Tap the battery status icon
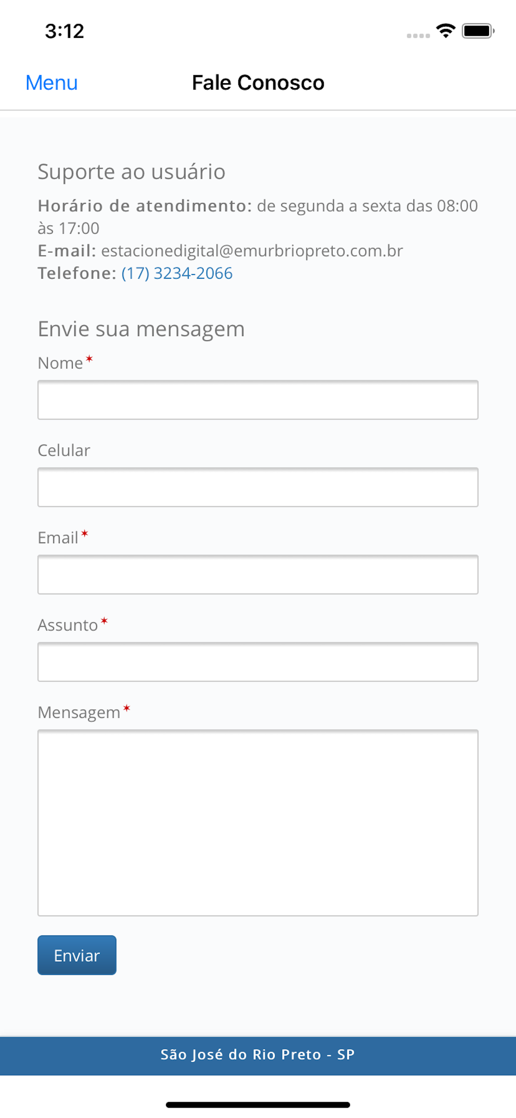Viewport: 516px width, 1118px height. click(x=478, y=31)
